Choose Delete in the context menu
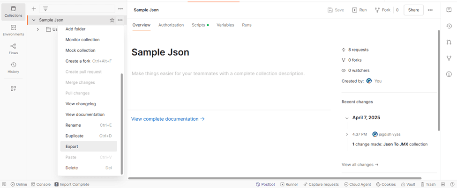Viewport: 457px width, 188px height. 89,168
